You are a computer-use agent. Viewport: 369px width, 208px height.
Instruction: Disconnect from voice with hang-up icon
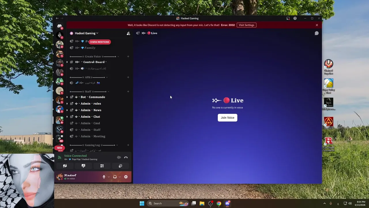tap(126, 157)
